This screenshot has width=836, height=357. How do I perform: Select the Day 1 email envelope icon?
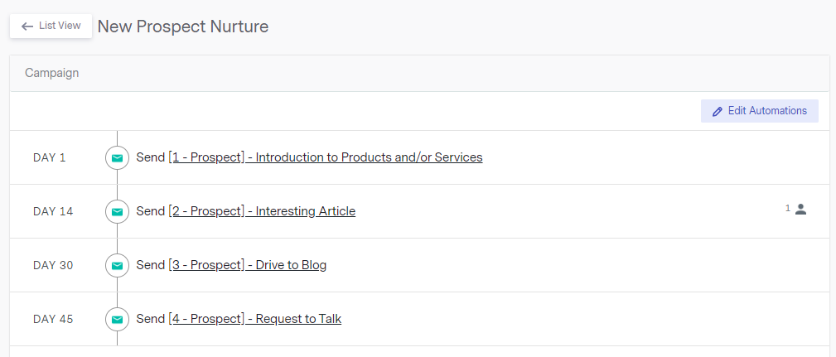117,157
